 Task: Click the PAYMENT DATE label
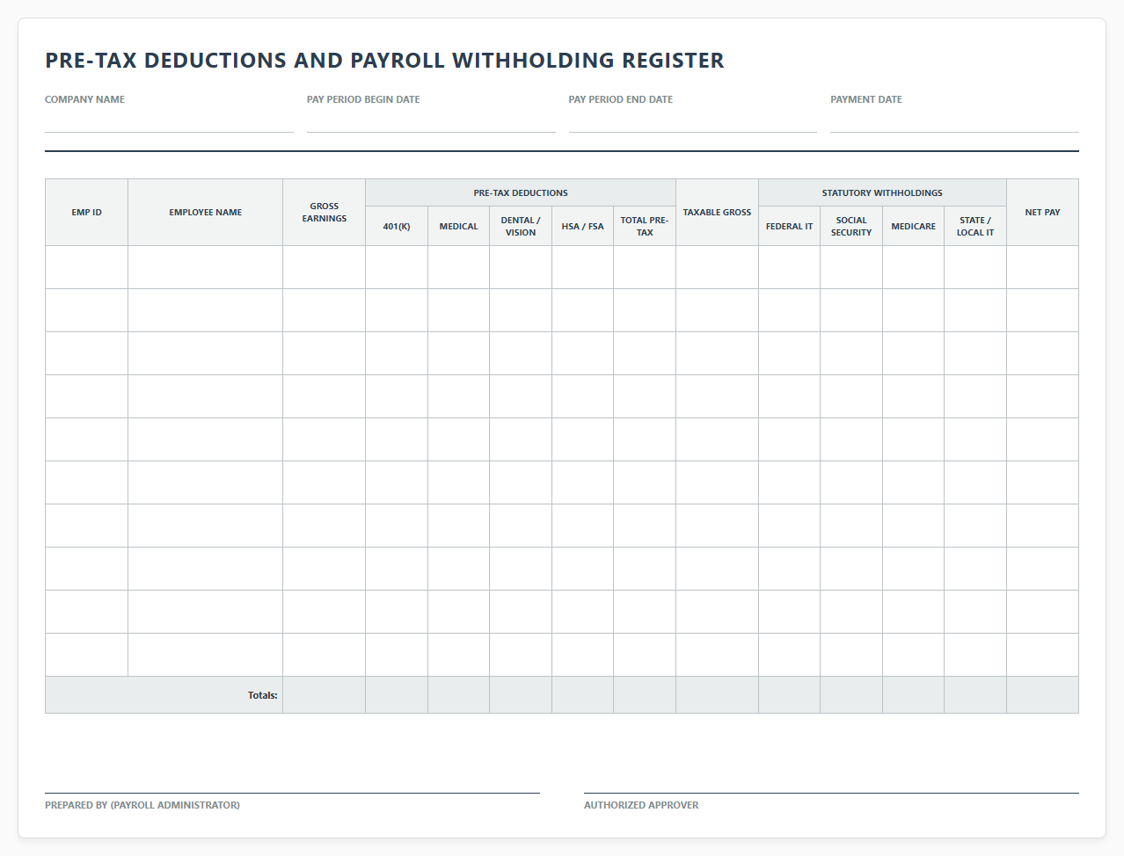pos(866,99)
